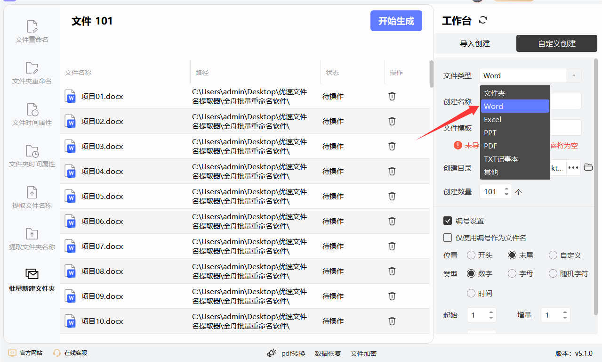Click the three-dots browse button for 创建目录
This screenshot has height=362, width=602.
click(x=573, y=167)
